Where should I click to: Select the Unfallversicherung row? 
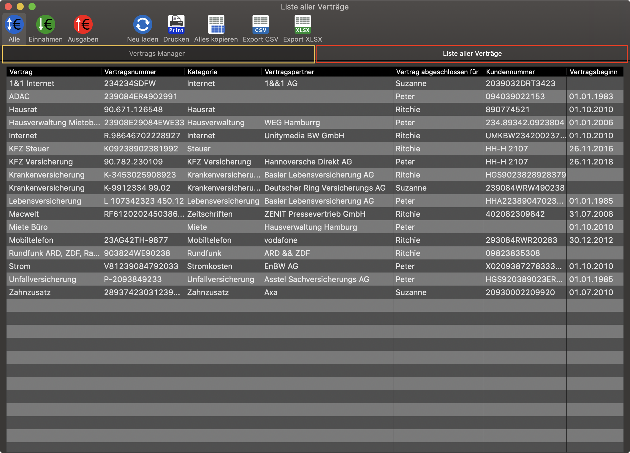click(315, 279)
